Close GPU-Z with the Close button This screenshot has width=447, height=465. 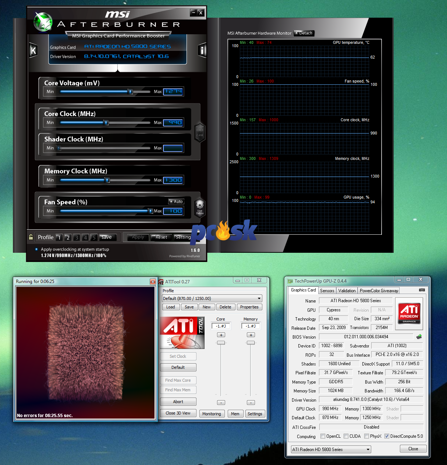click(413, 449)
